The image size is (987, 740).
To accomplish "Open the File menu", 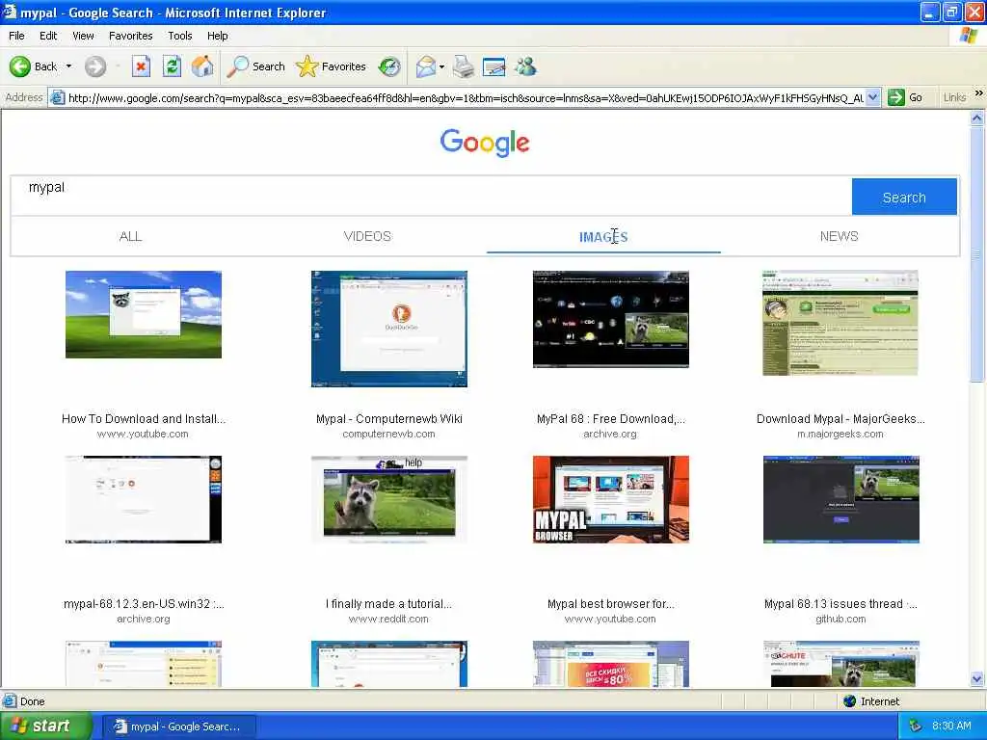I will pos(17,36).
